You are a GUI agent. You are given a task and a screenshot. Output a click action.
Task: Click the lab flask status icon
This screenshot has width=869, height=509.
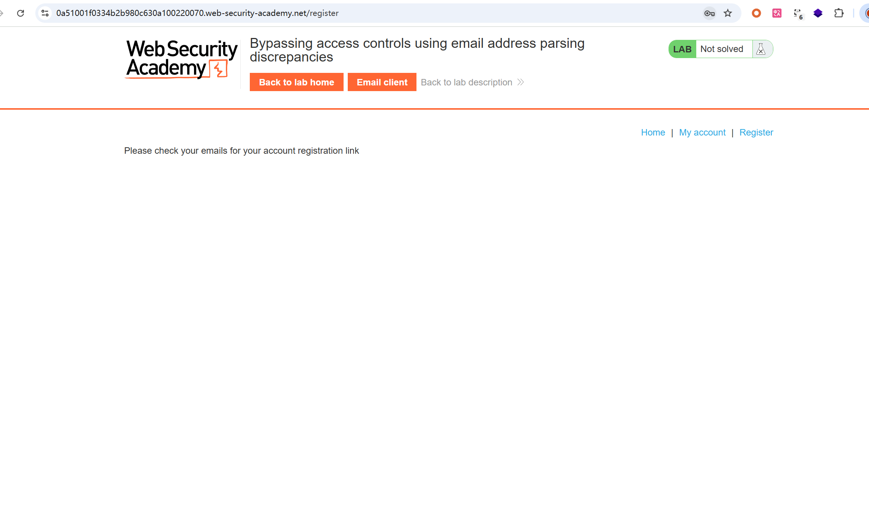[761, 49]
